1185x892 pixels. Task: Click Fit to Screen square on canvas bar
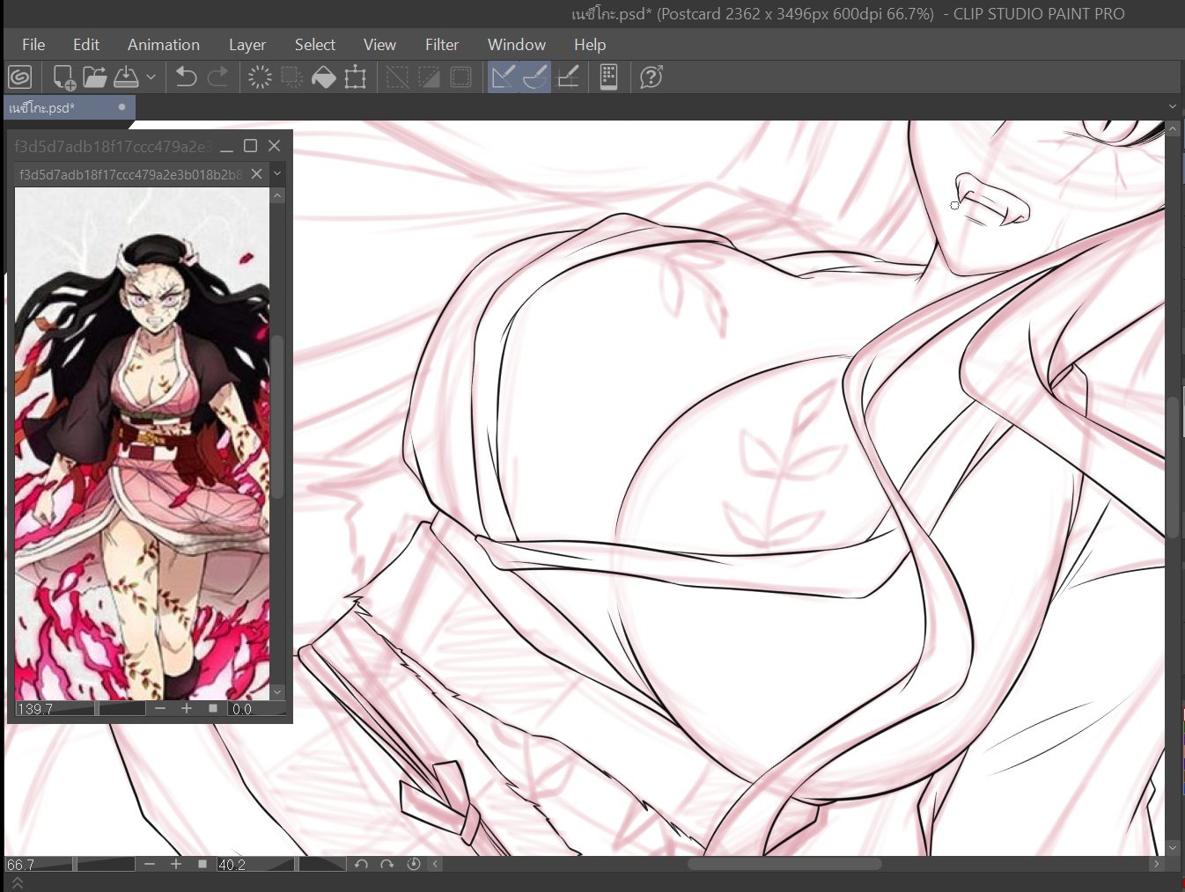tap(202, 865)
